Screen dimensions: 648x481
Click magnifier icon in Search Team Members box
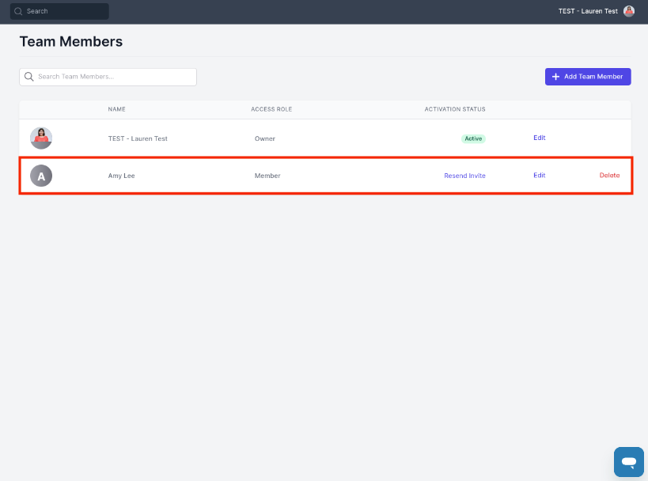(x=29, y=77)
